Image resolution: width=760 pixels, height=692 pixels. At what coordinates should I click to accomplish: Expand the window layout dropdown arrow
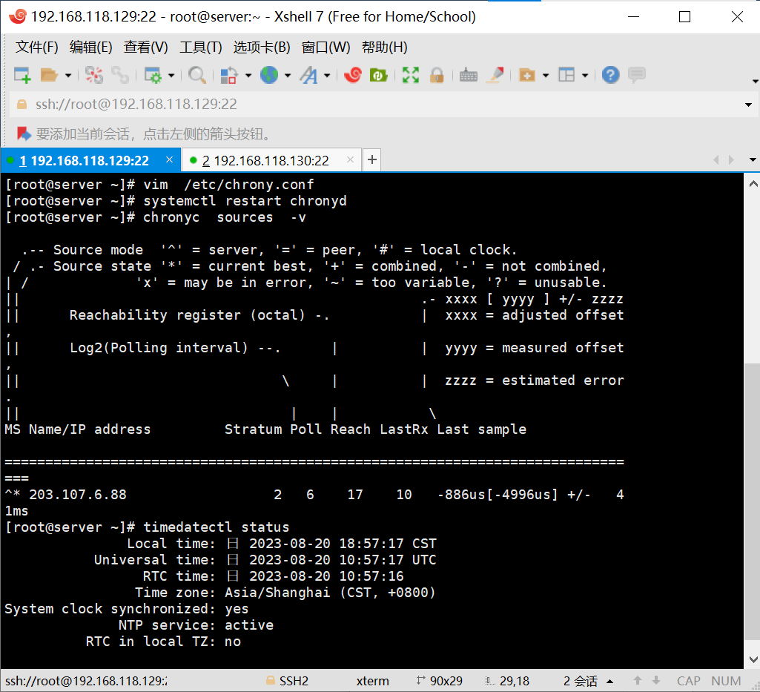(x=585, y=76)
